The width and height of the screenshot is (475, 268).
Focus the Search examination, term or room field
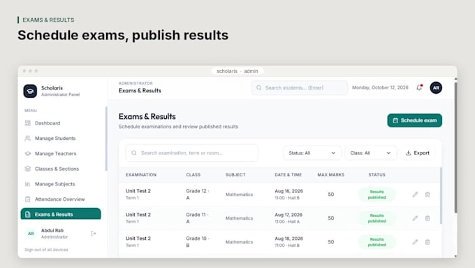pyautogui.click(x=192, y=153)
